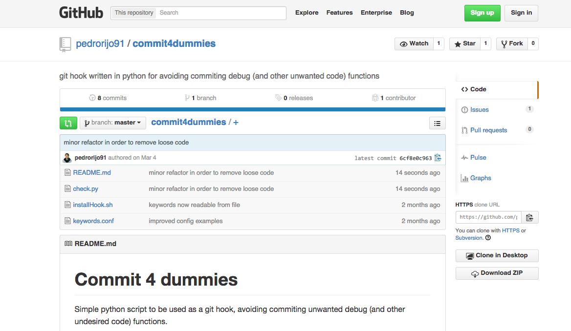This screenshot has height=331, width=571.
Task: Open the Issues tab in the sidebar
Action: coord(496,110)
